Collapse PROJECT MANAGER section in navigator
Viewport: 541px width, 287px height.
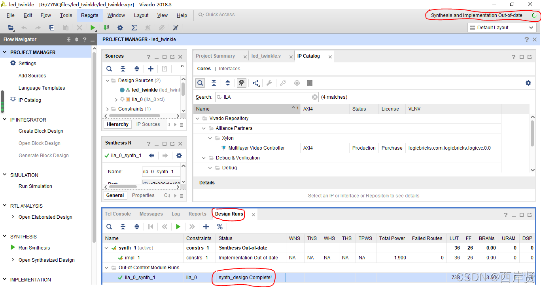coord(5,52)
